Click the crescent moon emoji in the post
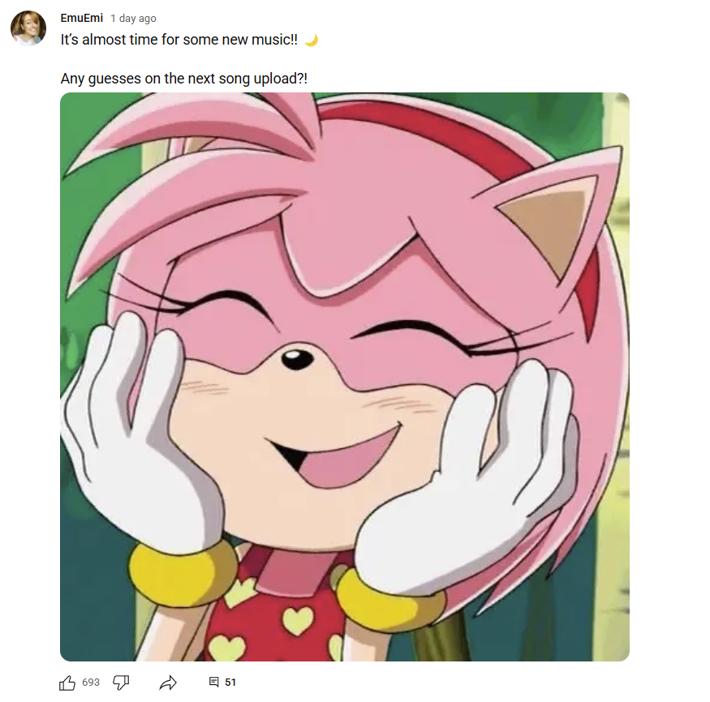Screen dimensions: 710x702 [311, 41]
